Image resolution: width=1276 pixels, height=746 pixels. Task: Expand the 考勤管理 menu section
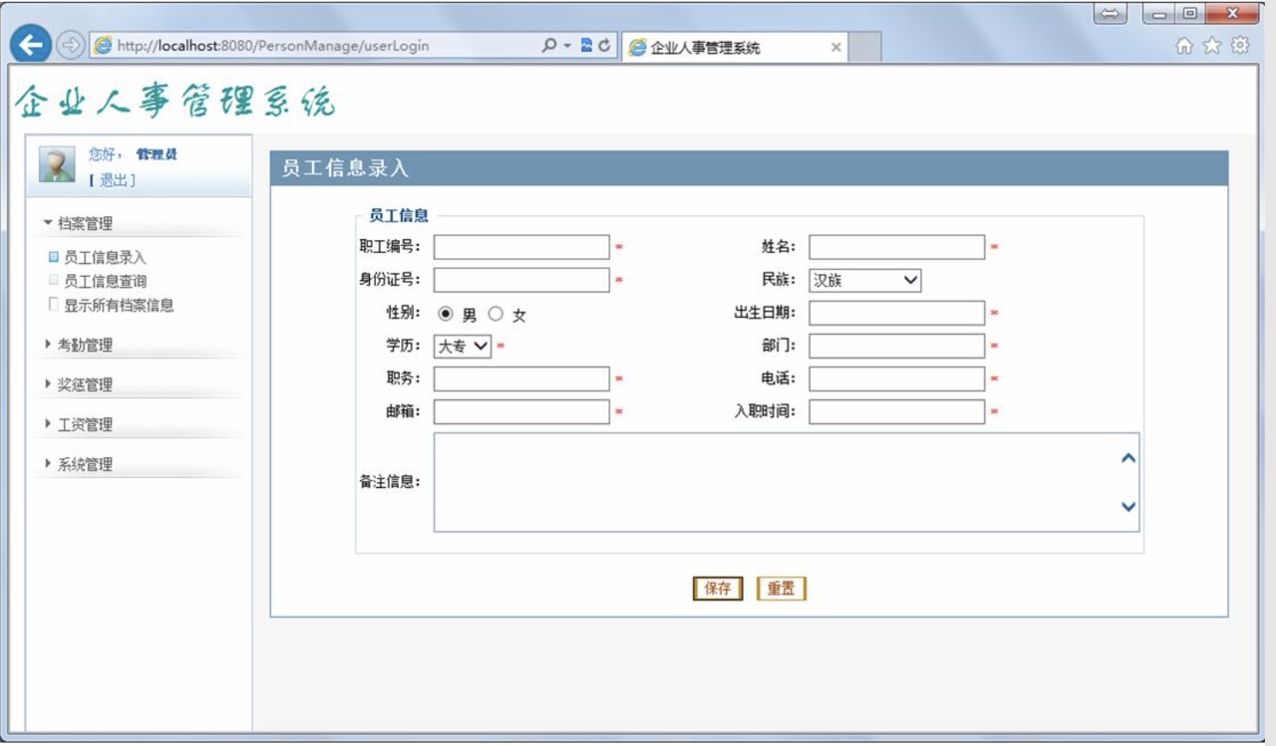pos(85,345)
